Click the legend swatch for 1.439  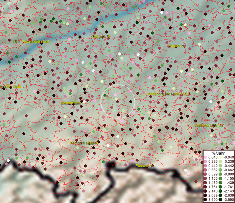(205, 183)
